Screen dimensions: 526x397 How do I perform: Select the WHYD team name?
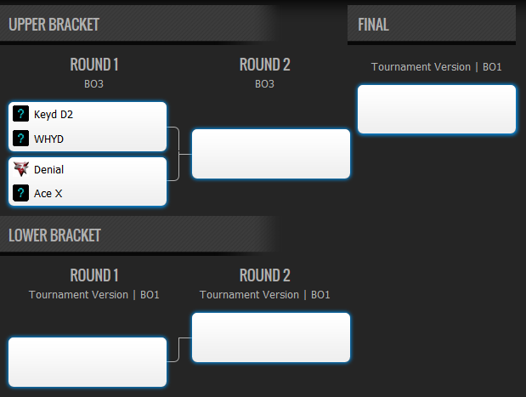click(x=48, y=139)
